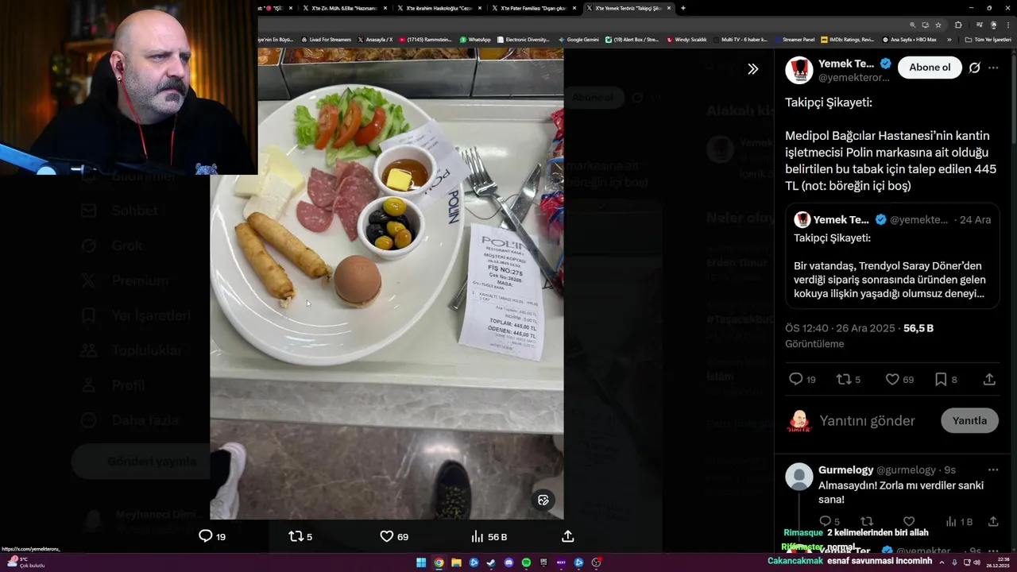Open the Yemek Terörü profile avatar
1017x572 pixels.
click(799, 70)
